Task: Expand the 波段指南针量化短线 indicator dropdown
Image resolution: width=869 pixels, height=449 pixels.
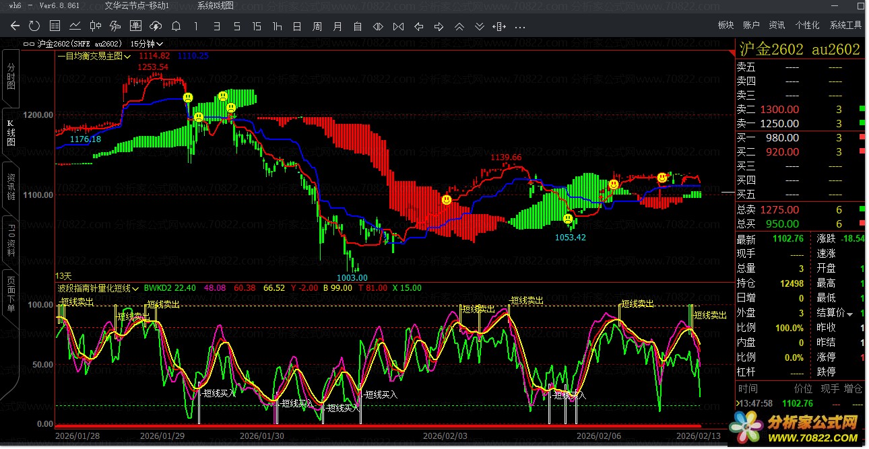Action: [135, 288]
